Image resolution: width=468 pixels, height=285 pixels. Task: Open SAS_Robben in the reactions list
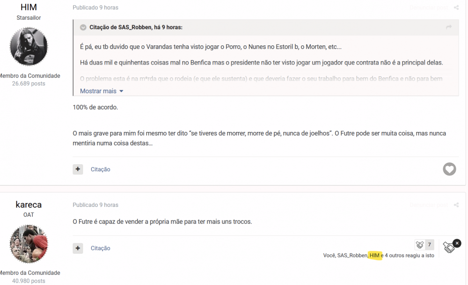[352, 256]
